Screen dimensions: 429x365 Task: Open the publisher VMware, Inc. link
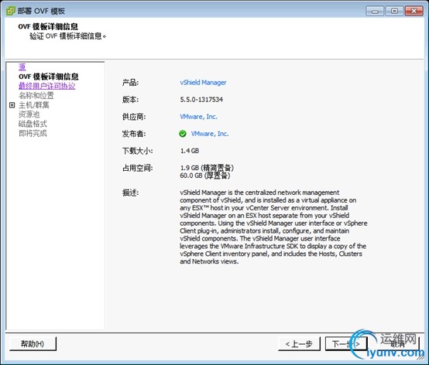click(x=210, y=134)
